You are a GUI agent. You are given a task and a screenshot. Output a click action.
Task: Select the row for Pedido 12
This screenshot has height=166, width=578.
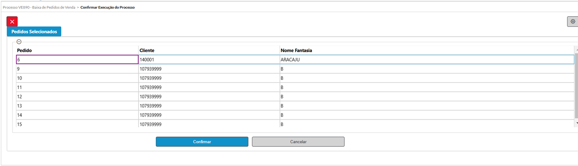(295, 96)
